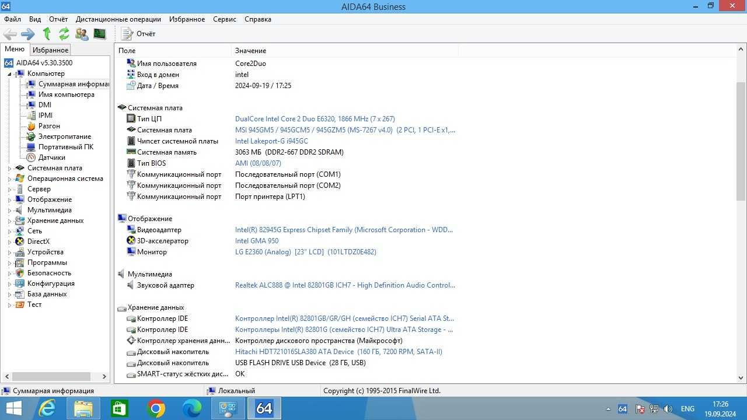The image size is (747, 420).
Task: Expand the Сеть tree node
Action: pyautogui.click(x=9, y=231)
